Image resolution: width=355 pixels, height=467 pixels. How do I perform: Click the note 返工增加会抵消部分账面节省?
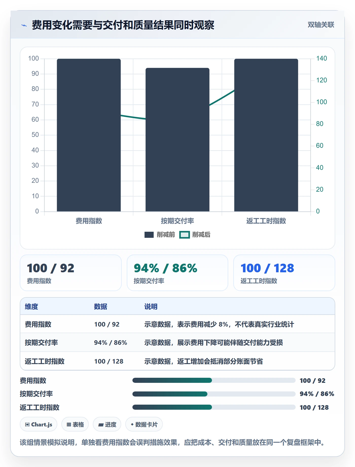(204, 361)
